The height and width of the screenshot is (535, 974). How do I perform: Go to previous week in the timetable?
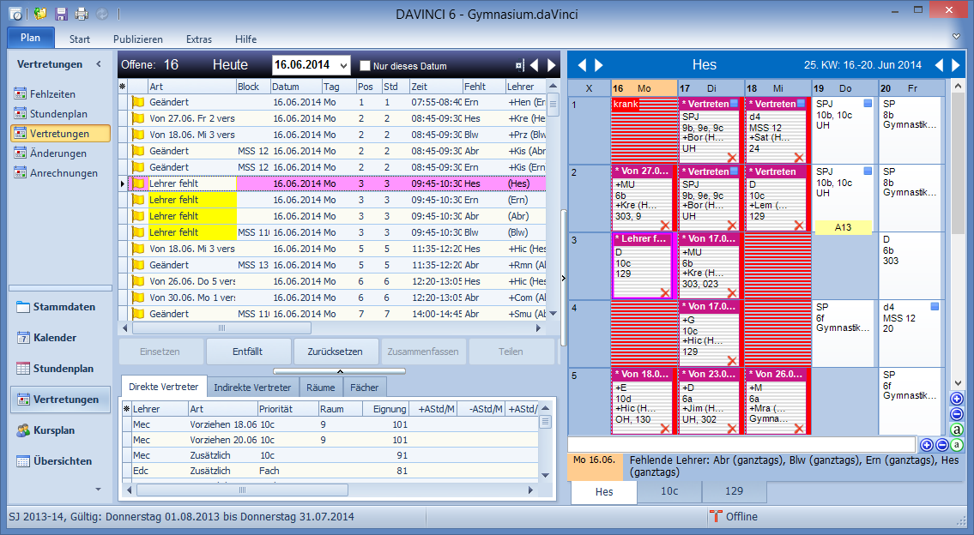click(939, 65)
